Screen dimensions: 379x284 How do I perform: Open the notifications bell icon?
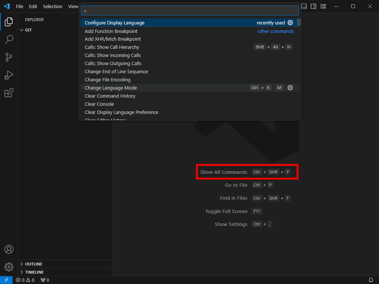click(371, 280)
